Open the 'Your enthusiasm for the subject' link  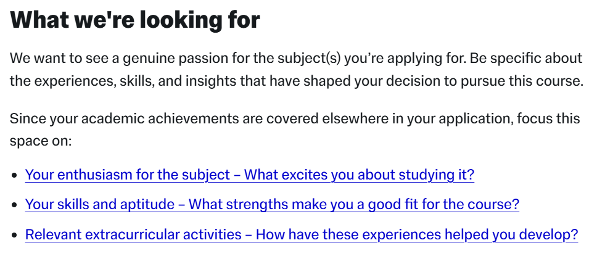coord(249,175)
